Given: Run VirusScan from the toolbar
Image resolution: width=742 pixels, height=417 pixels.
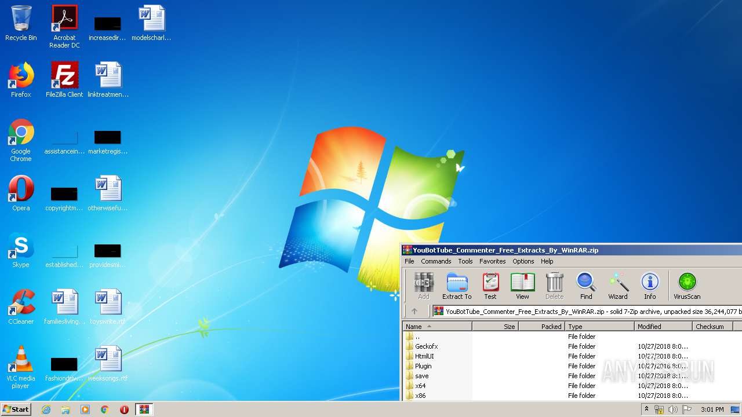Looking at the screenshot, I should point(687,287).
